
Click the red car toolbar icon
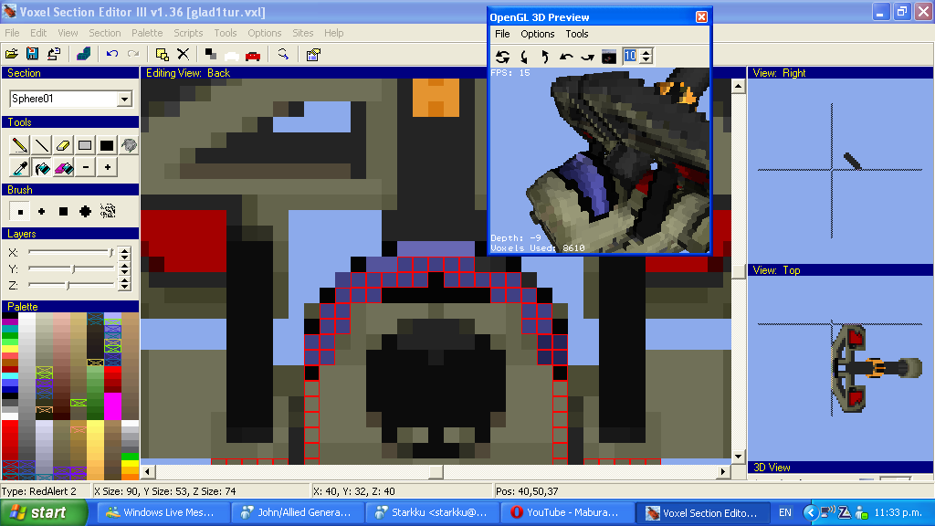click(253, 56)
